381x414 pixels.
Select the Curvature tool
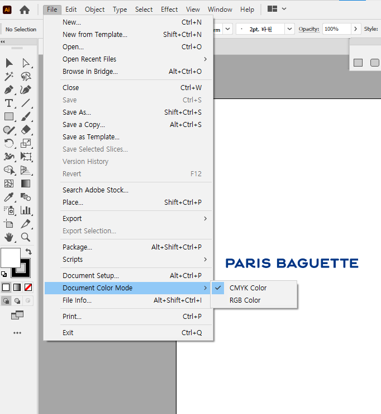pyautogui.click(x=26, y=90)
